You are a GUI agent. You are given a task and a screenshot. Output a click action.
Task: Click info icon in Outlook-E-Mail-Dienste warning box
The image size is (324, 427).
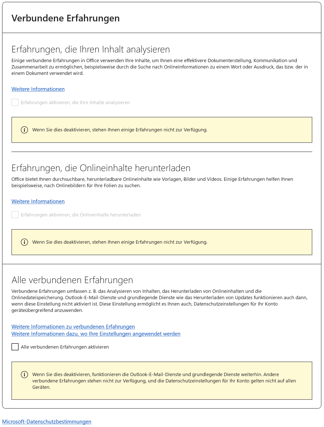[x=24, y=375]
